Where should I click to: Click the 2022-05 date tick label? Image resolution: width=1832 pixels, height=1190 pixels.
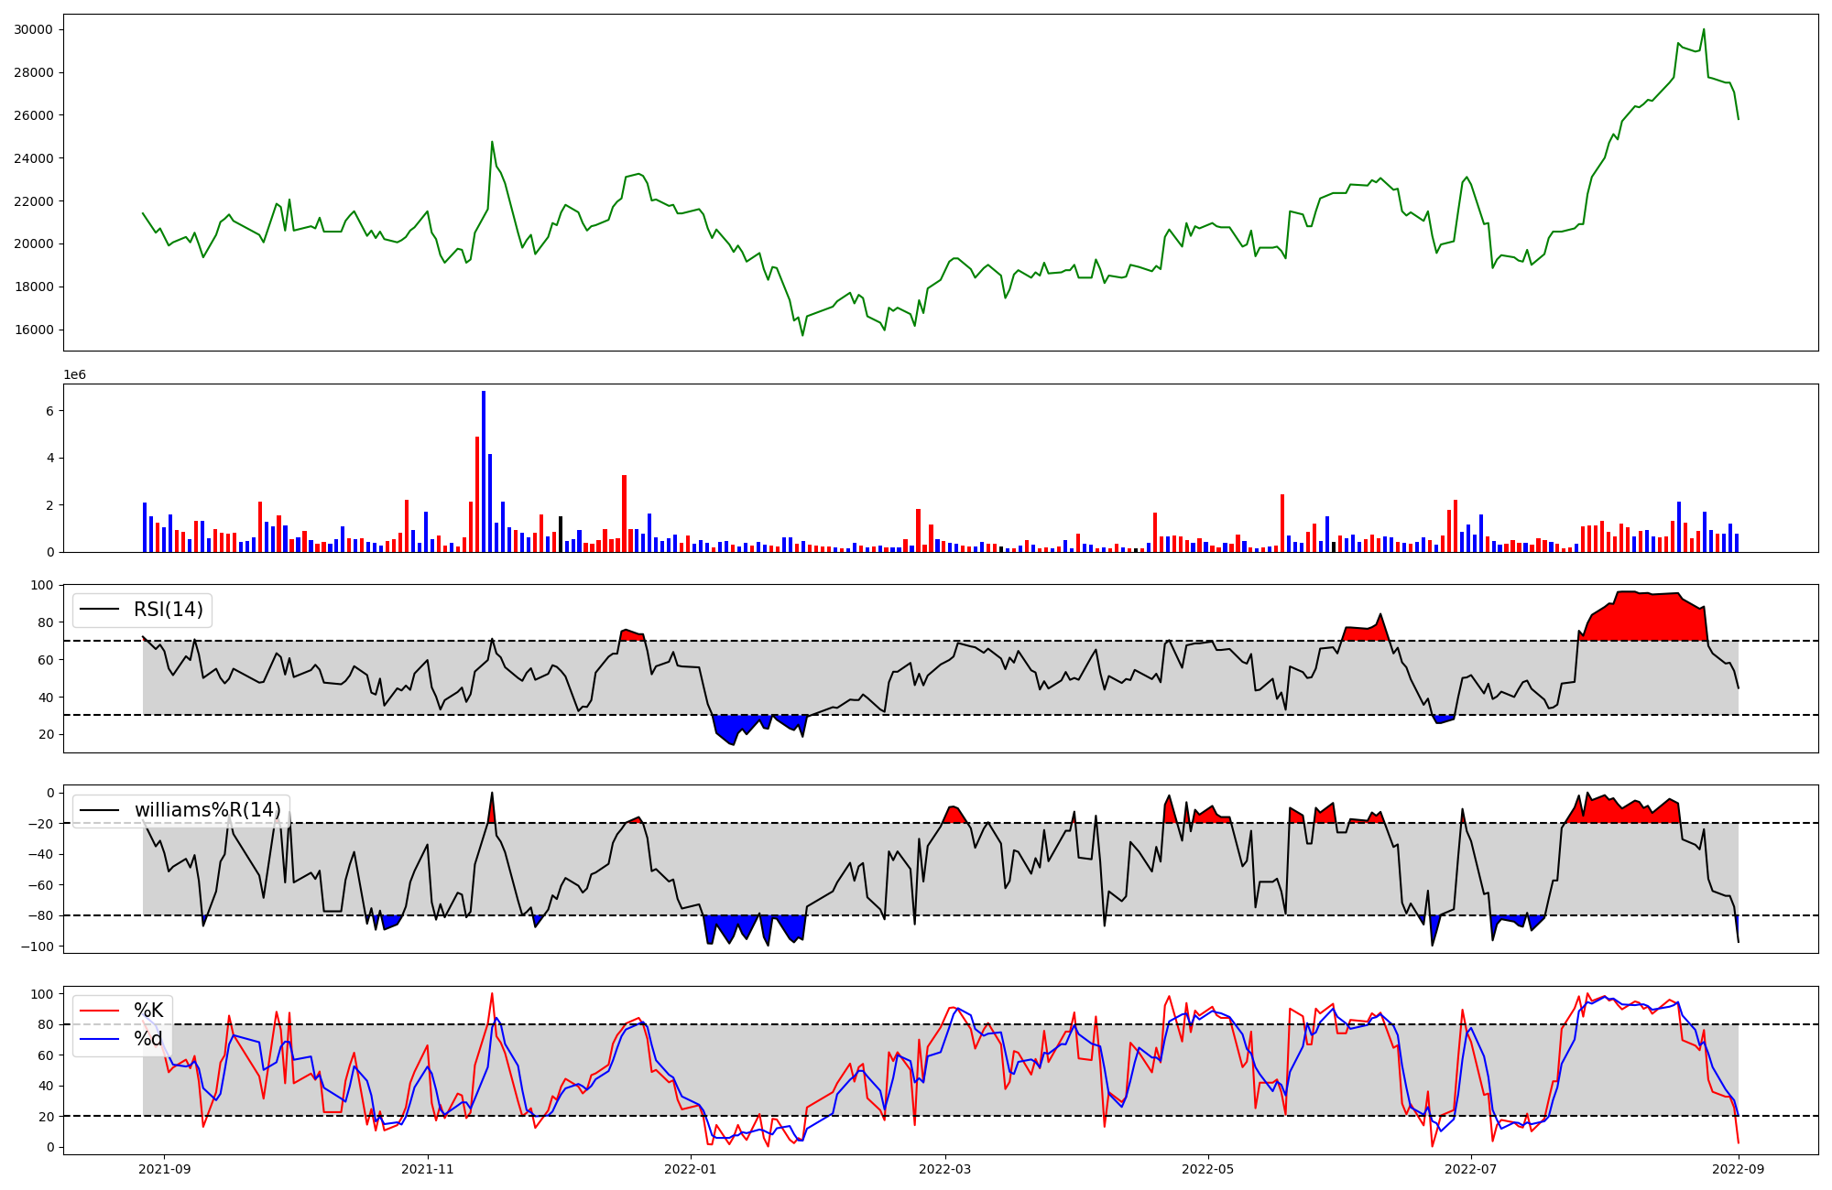click(1207, 1169)
